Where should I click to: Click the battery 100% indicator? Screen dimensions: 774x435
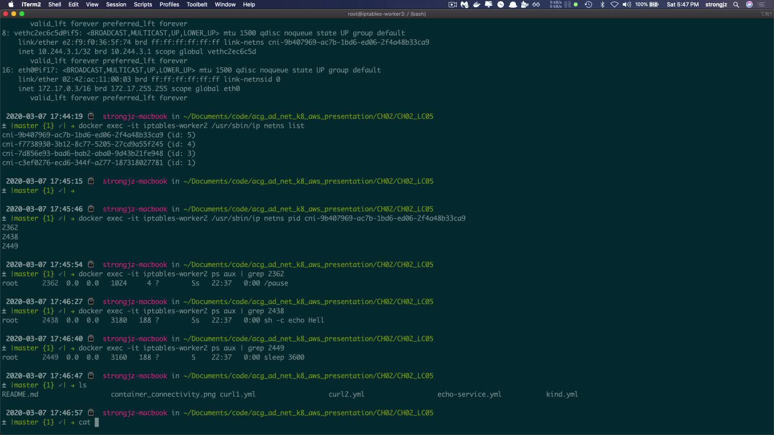(x=647, y=4)
